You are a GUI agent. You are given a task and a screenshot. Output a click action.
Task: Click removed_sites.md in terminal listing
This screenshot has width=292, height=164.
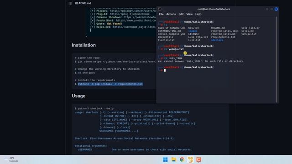click(223, 34)
